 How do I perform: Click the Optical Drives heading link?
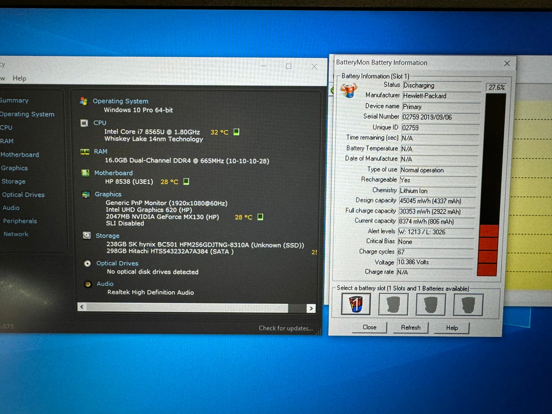coord(117,263)
